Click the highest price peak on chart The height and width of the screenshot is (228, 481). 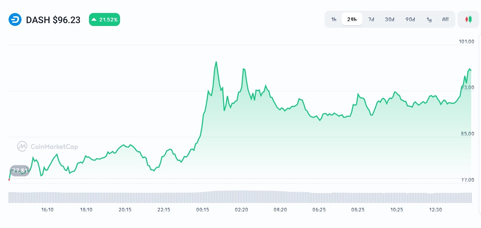point(216,62)
